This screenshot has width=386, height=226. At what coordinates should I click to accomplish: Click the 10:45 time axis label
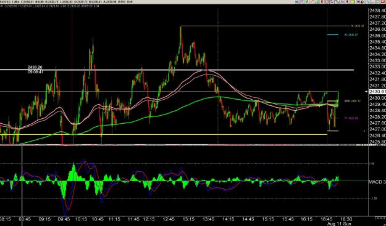98,219
